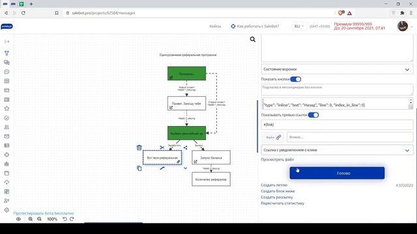Screen dimensions: 417x234
Task: Delete selected block with trash icon
Action: point(139,148)
